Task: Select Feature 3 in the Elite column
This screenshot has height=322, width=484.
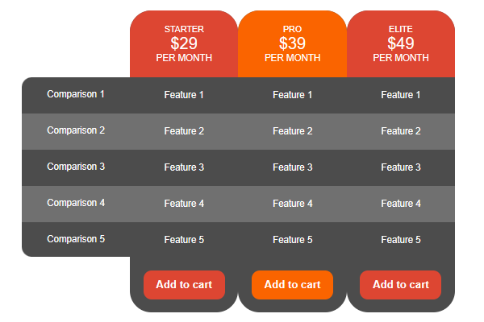Action: click(x=401, y=167)
